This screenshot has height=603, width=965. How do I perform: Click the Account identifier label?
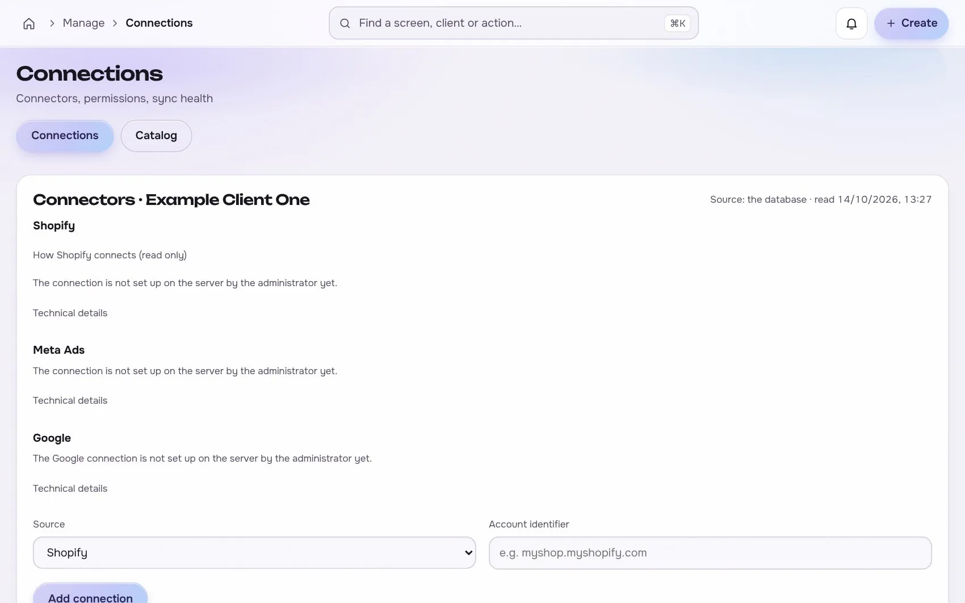click(529, 524)
